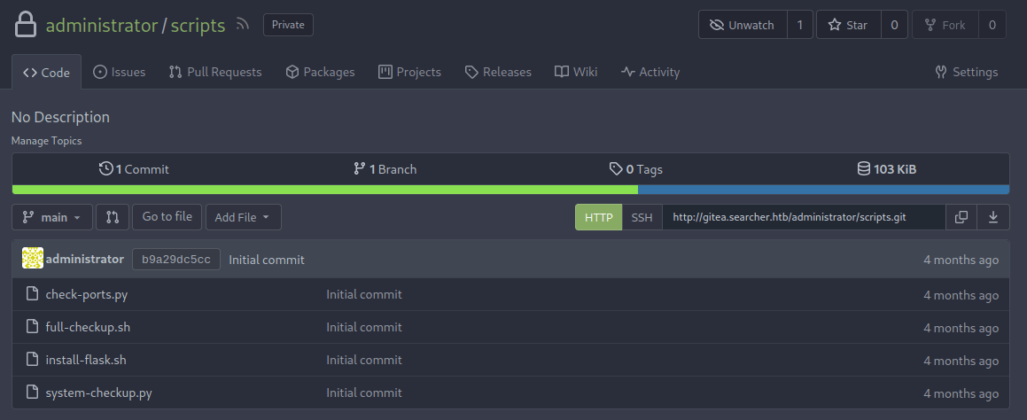Click the blue segment of language bar
Screen dimensions: 1027x420
pyautogui.click(x=823, y=190)
